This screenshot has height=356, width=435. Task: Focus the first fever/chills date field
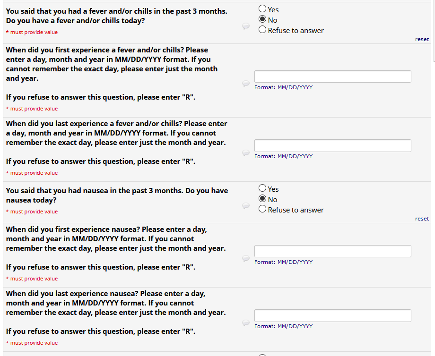pyautogui.click(x=332, y=76)
